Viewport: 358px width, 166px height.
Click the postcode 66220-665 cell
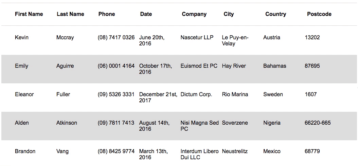coord(318,123)
